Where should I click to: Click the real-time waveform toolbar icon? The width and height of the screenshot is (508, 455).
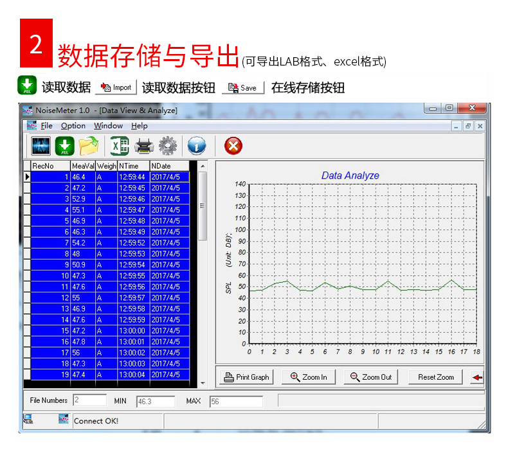point(41,146)
